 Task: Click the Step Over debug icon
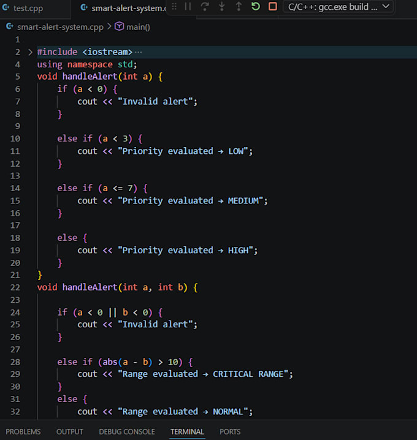[205, 6]
